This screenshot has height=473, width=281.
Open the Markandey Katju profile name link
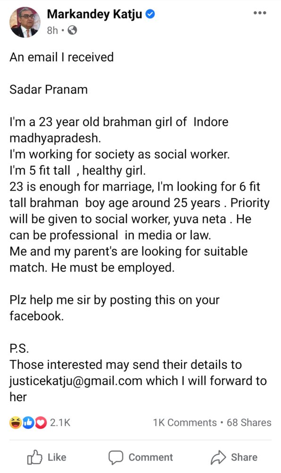[x=94, y=15]
